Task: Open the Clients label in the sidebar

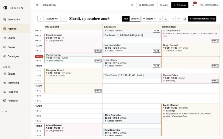Action: click(11, 38)
